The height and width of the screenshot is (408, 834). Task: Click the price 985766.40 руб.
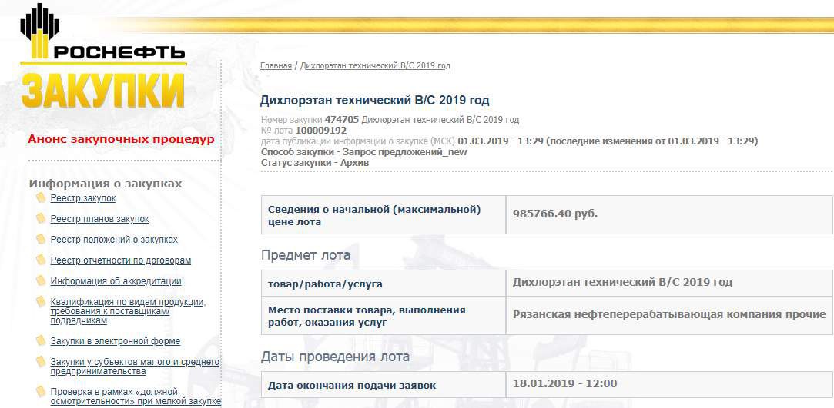click(x=555, y=214)
